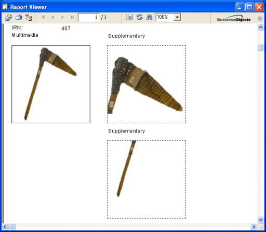
Task: Go to the first page
Action: click(x=43, y=17)
